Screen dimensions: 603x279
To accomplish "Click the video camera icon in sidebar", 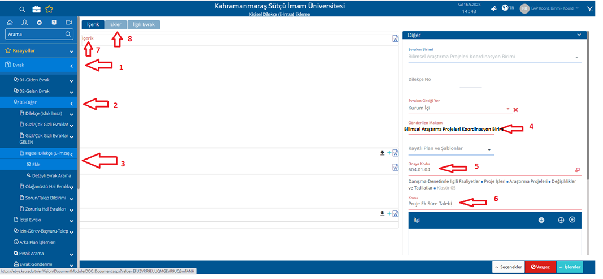I will pos(68,23).
